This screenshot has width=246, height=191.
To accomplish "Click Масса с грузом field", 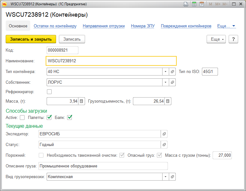I will (x=222, y=155).
